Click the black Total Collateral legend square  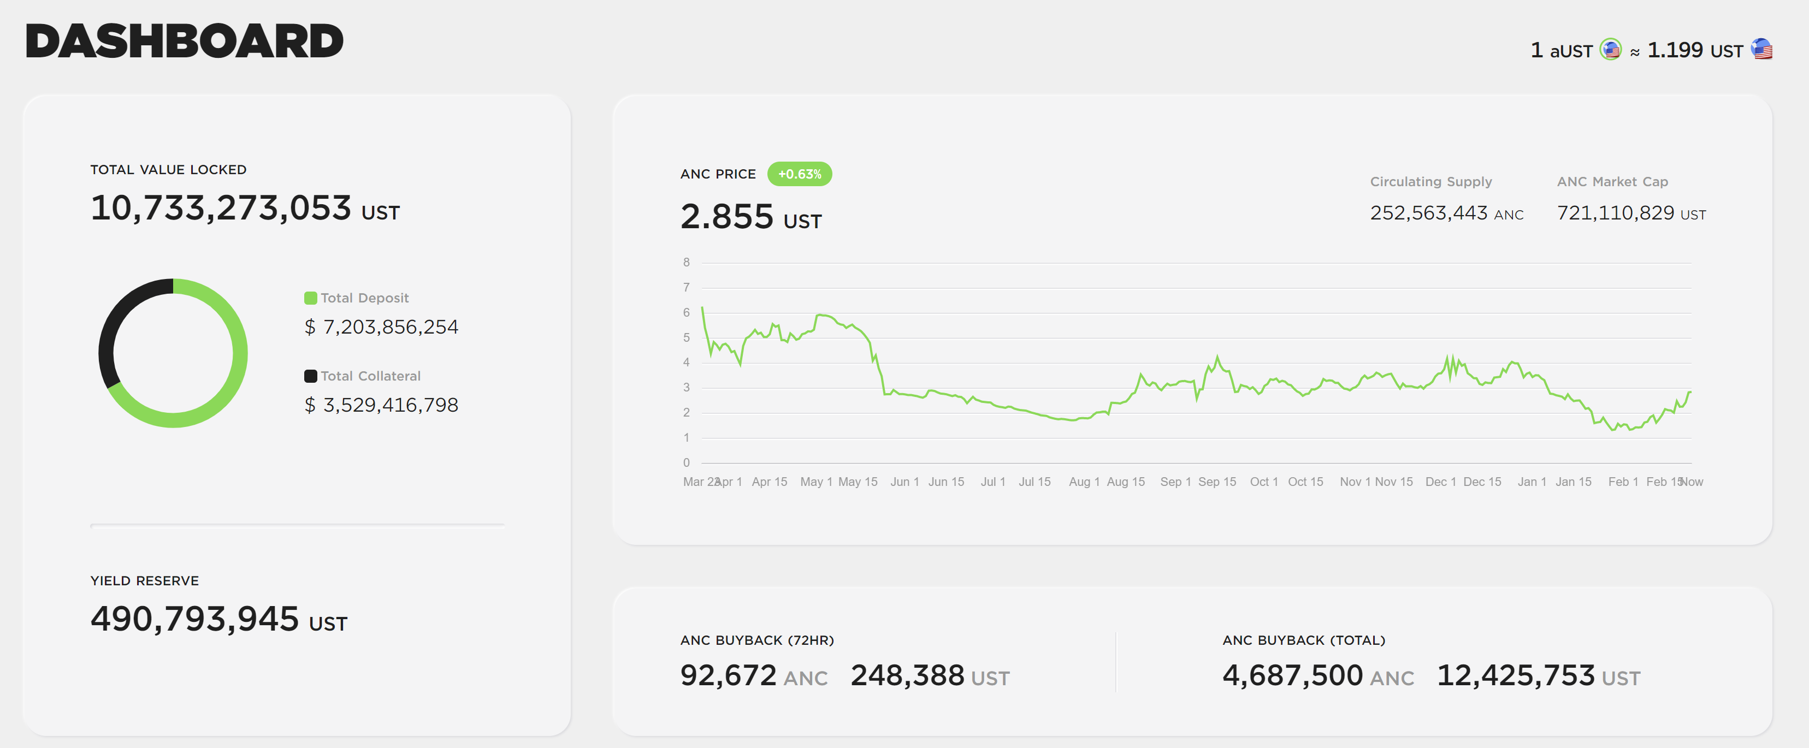[x=310, y=376]
